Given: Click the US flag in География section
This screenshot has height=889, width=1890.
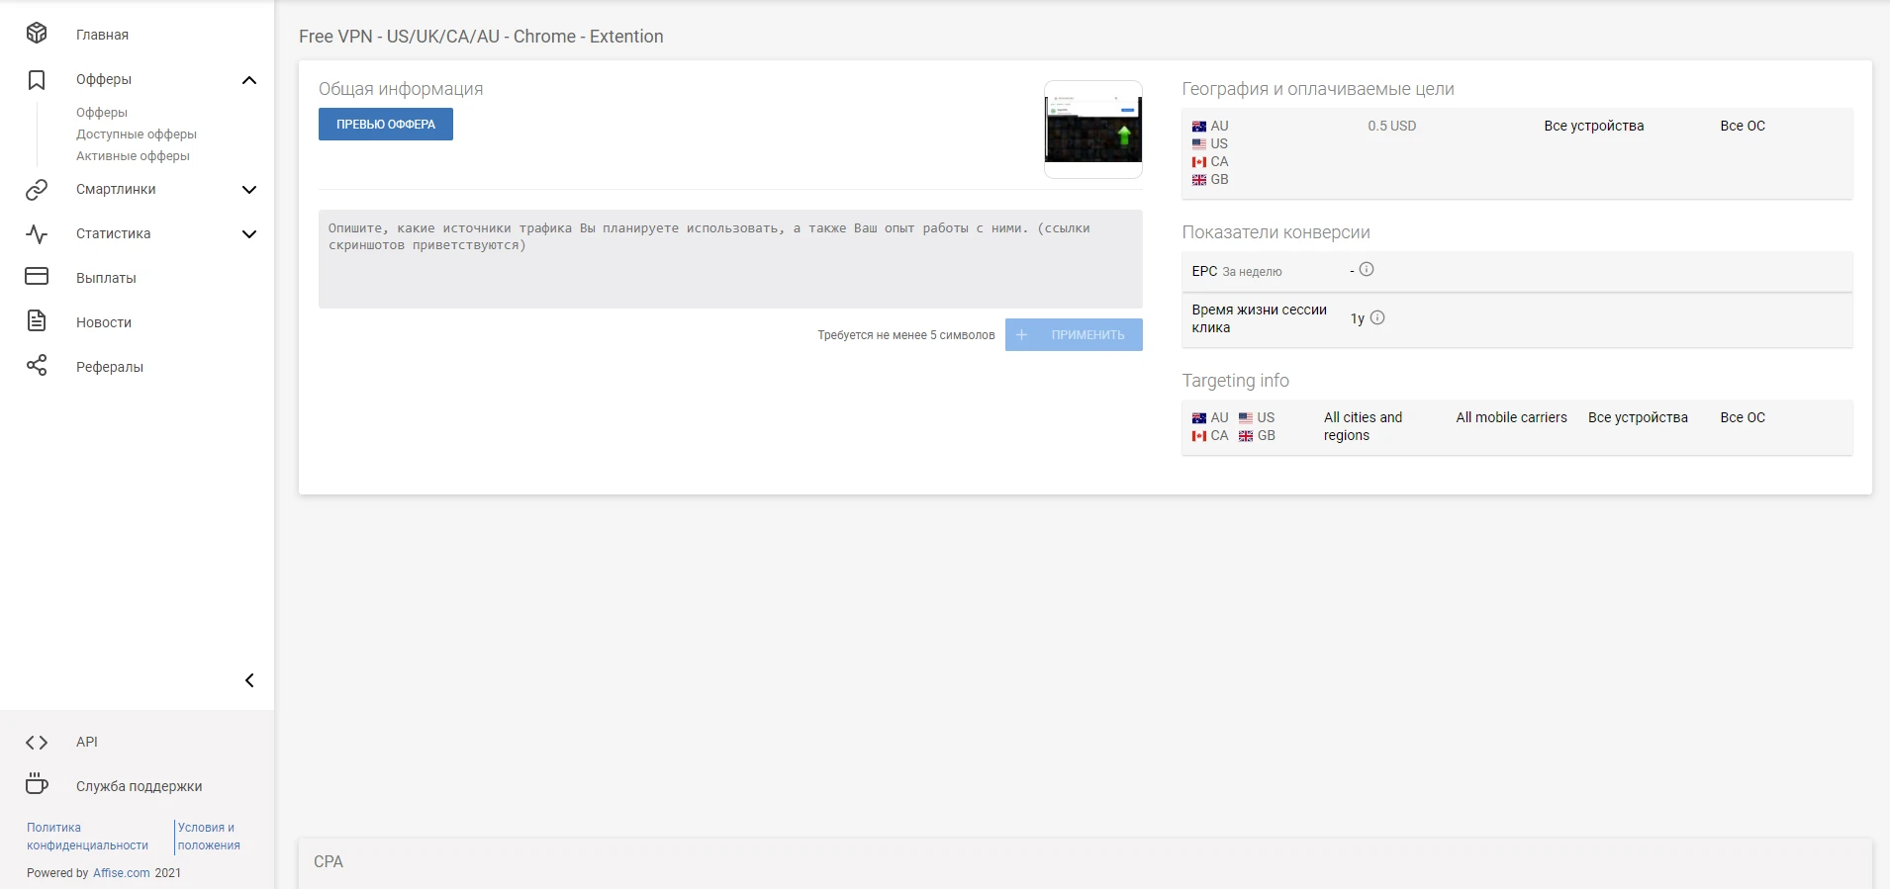Looking at the screenshot, I should tap(1199, 144).
